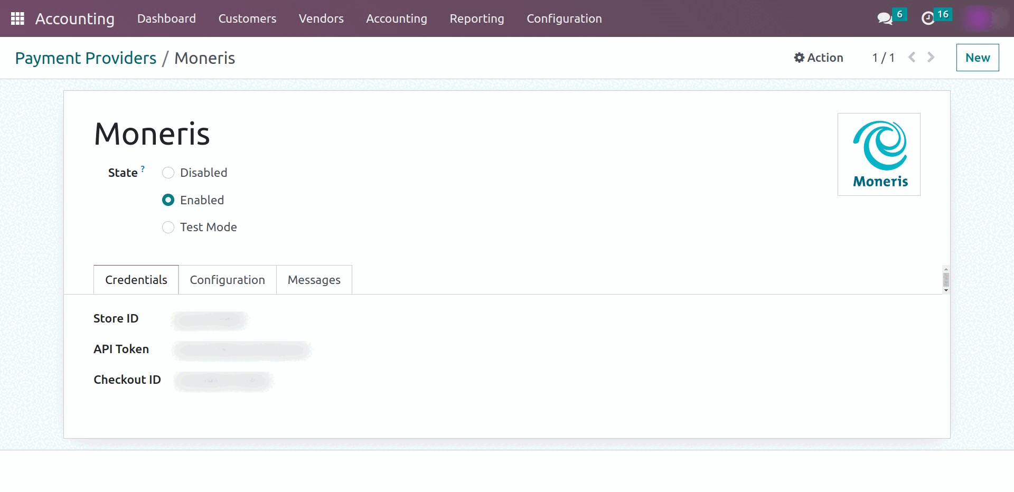Select the Disabled state radio
The width and height of the screenshot is (1014, 492).
[168, 173]
